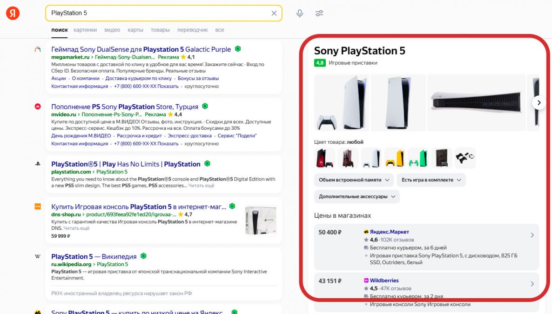Open horizontal PS5 product image
Screen dimensions: 552x314
pos(476,102)
